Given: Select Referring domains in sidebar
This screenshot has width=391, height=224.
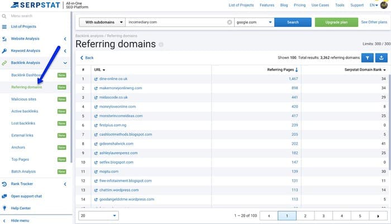Looking at the screenshot, I should pyautogui.click(x=27, y=87).
